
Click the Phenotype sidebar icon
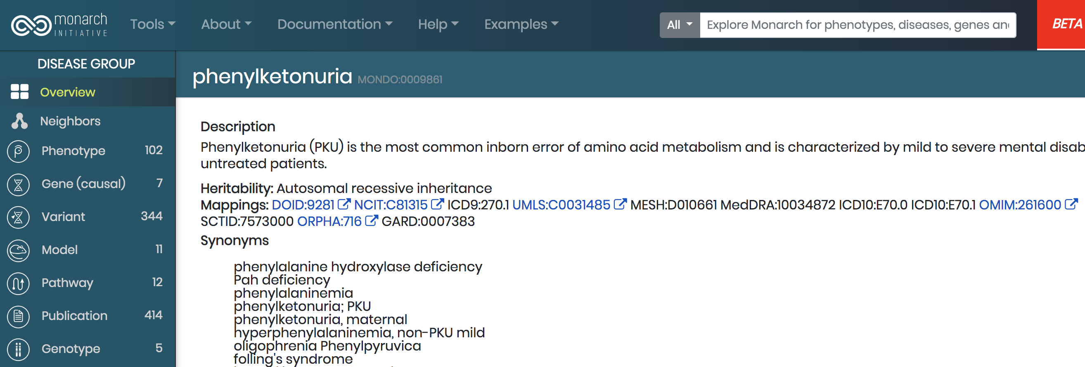[x=18, y=151]
